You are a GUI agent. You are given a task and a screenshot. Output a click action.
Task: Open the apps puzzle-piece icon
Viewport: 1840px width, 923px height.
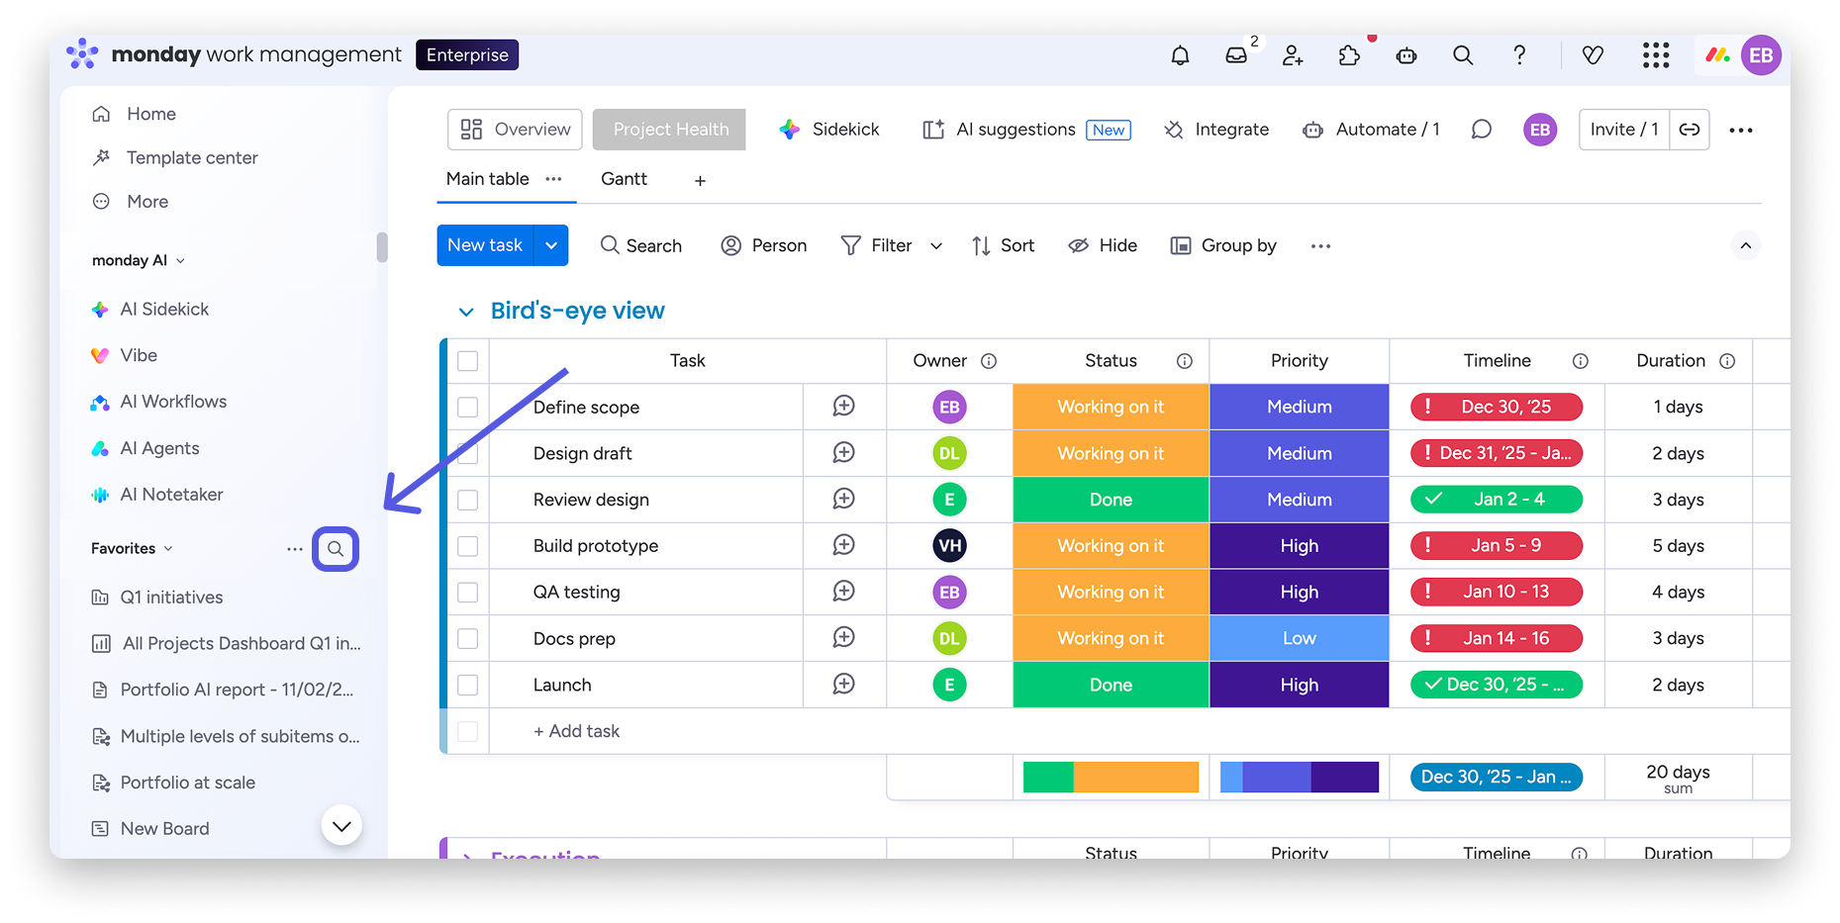click(1349, 55)
